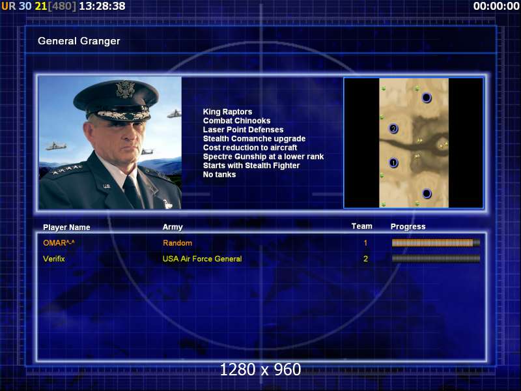Image resolution: width=521 pixels, height=391 pixels.
Task: Click the 'General Granger' title
Action: 79,41
